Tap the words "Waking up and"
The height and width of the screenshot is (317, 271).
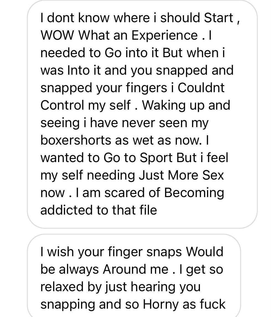(187, 105)
